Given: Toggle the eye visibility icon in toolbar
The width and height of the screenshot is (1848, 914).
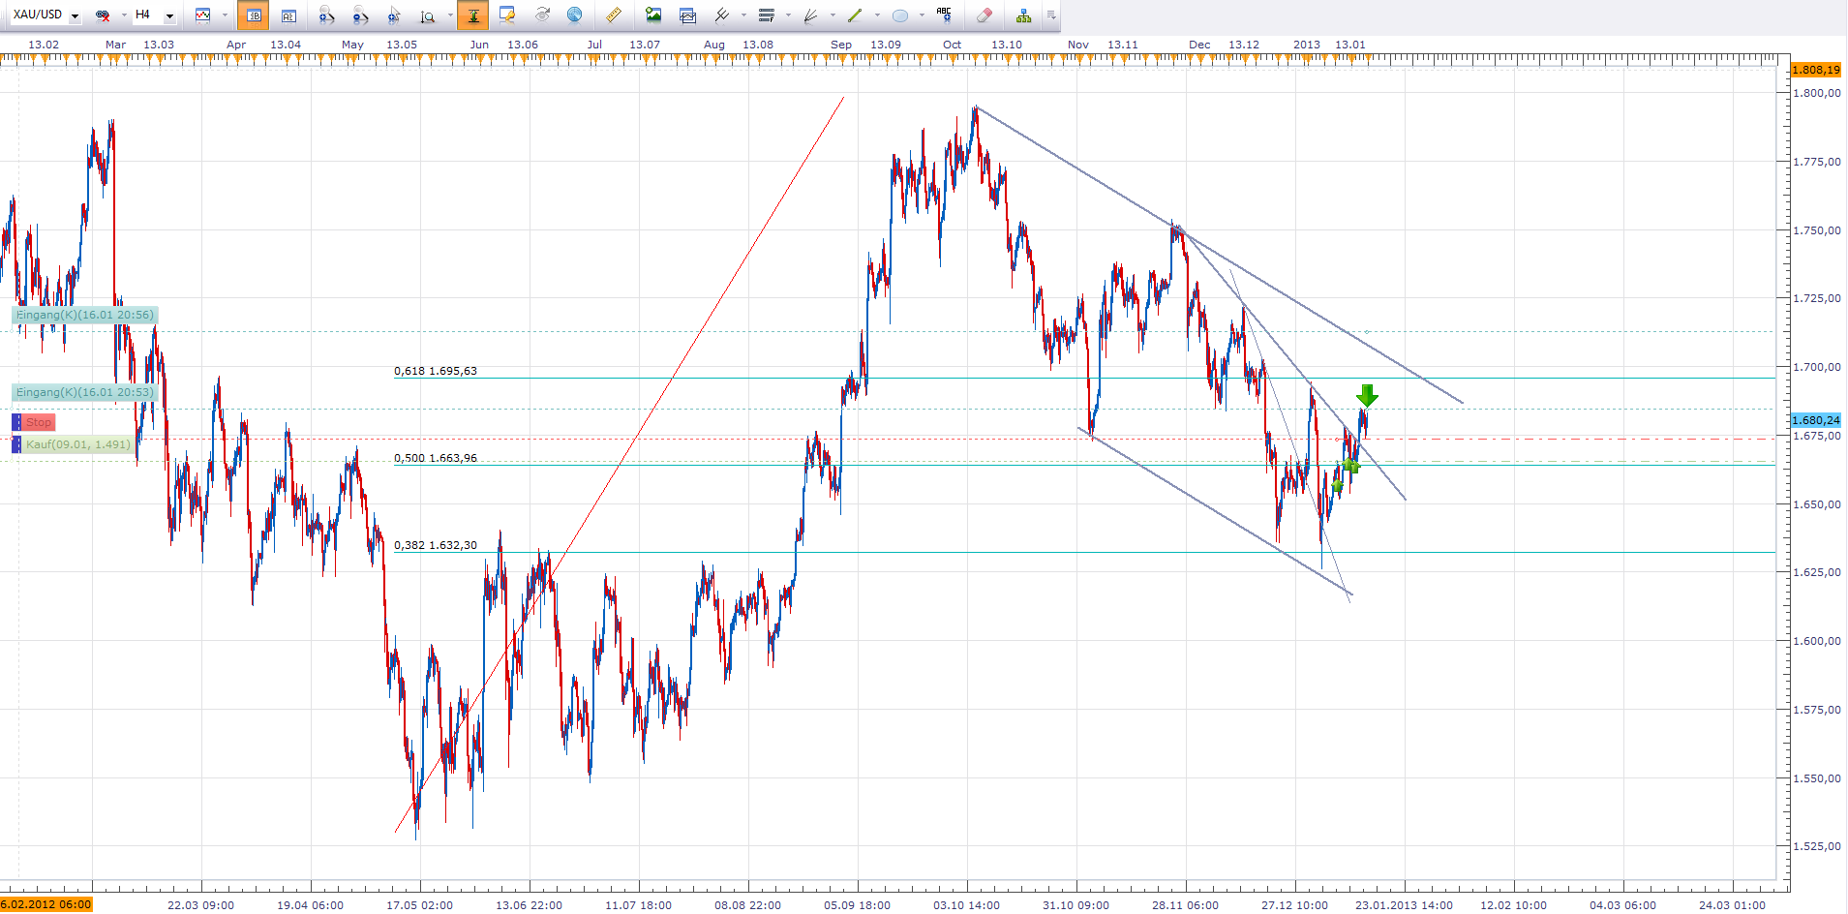Looking at the screenshot, I should coord(542,15).
